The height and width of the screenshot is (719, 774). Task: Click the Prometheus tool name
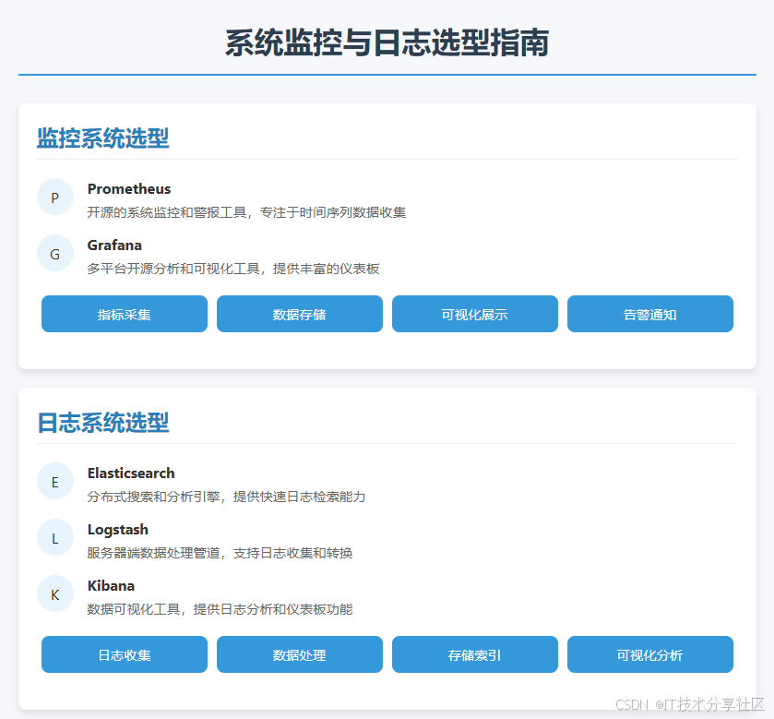pyautogui.click(x=129, y=188)
